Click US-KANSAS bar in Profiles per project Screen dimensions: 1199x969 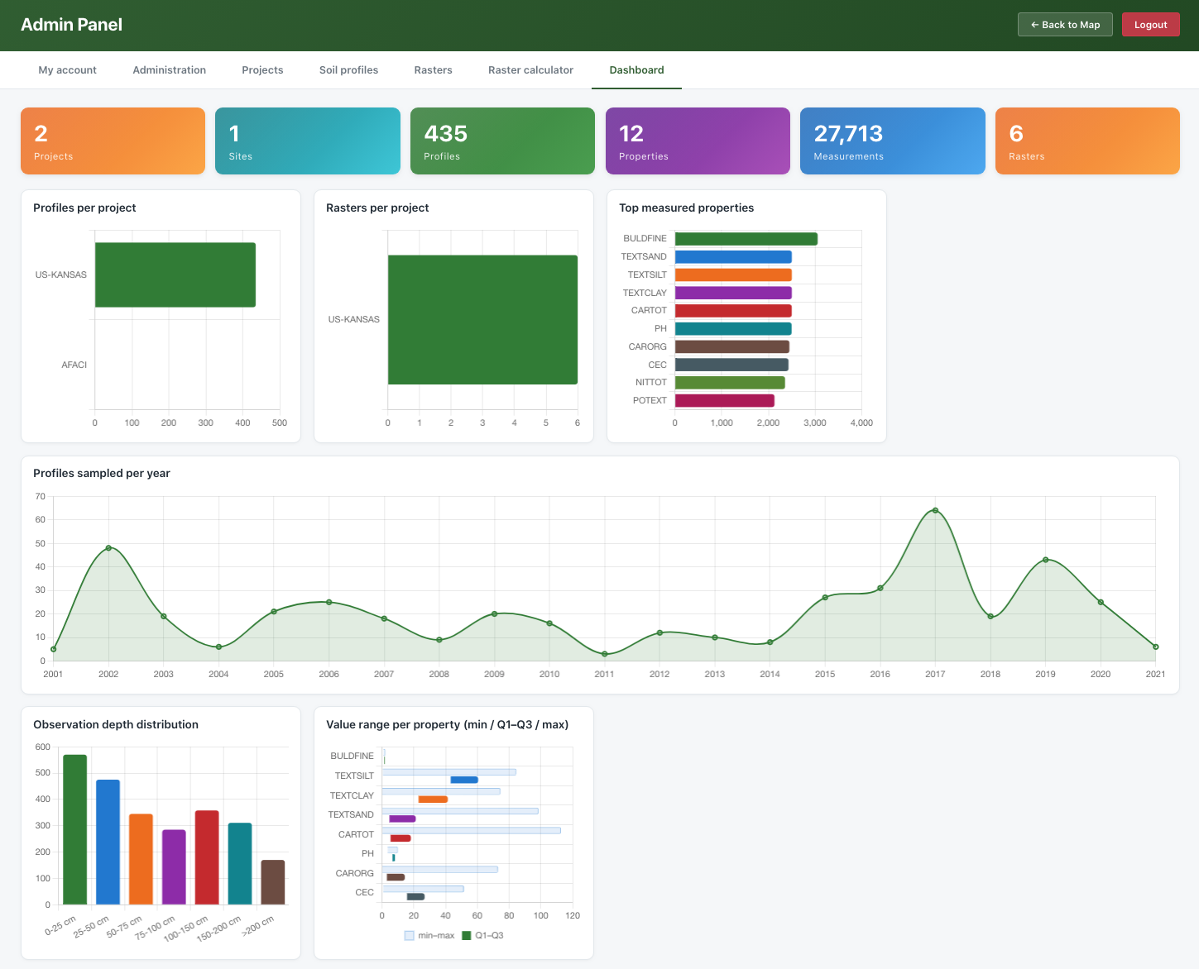175,274
